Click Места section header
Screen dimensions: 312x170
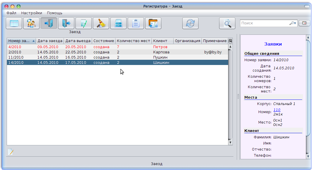(x=251, y=97)
